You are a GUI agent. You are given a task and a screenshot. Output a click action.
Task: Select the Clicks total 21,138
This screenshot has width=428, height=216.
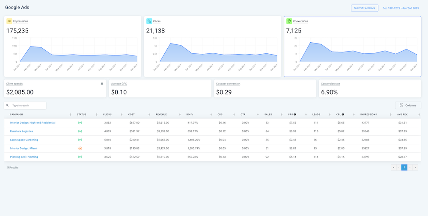coord(156,31)
